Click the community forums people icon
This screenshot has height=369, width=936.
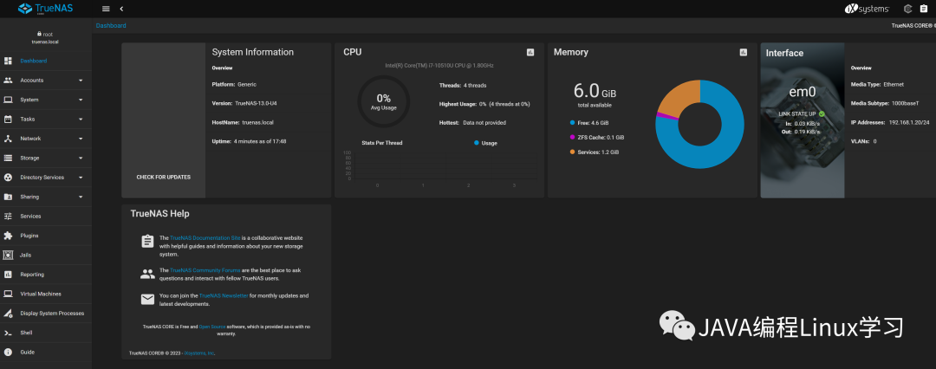point(147,274)
